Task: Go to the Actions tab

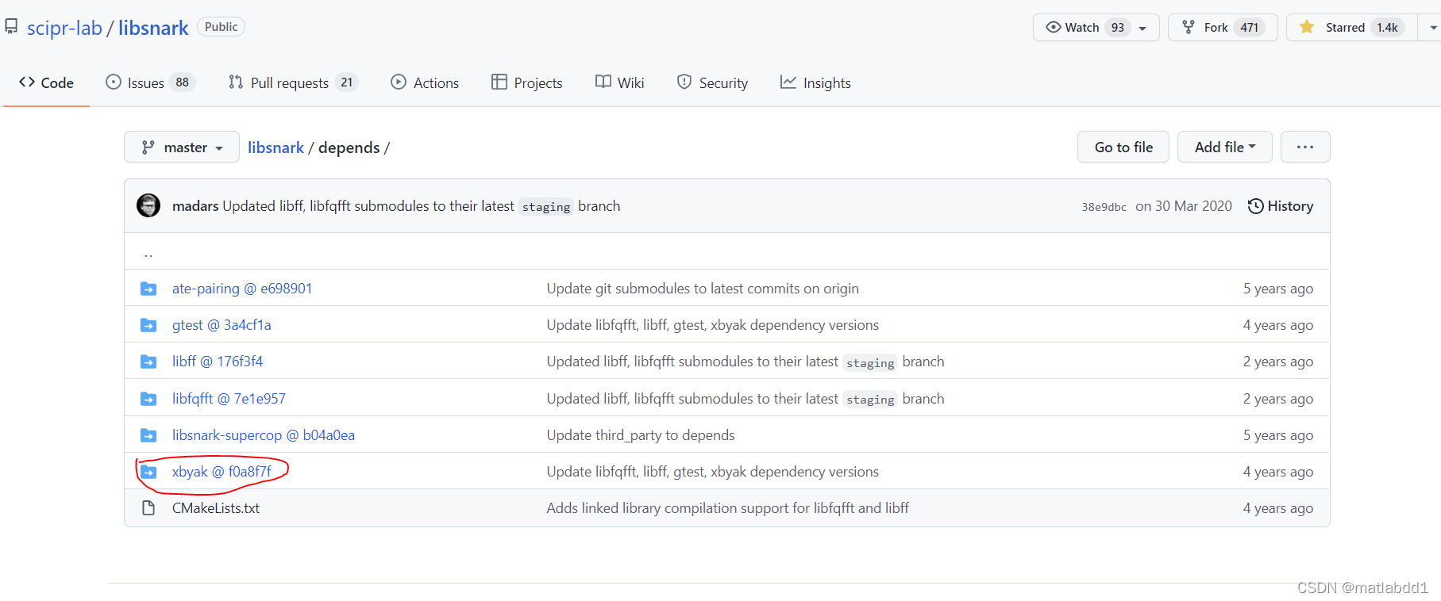Action: click(425, 82)
